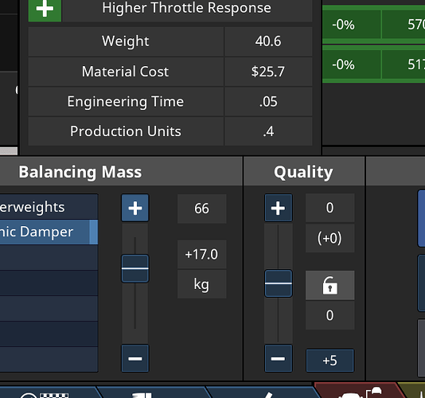
Task: Lower Quality using the minus button
Action: 279,358
